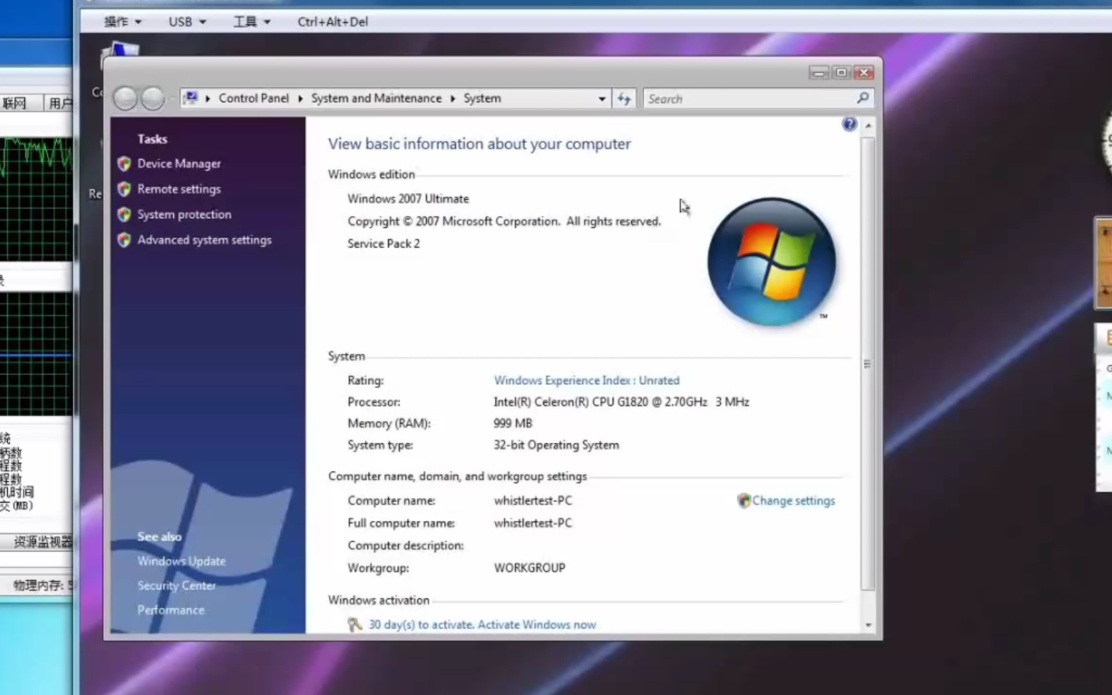Open the 工具 menu in viewer toolbar
Viewport: 1112px width, 695px height.
point(252,22)
